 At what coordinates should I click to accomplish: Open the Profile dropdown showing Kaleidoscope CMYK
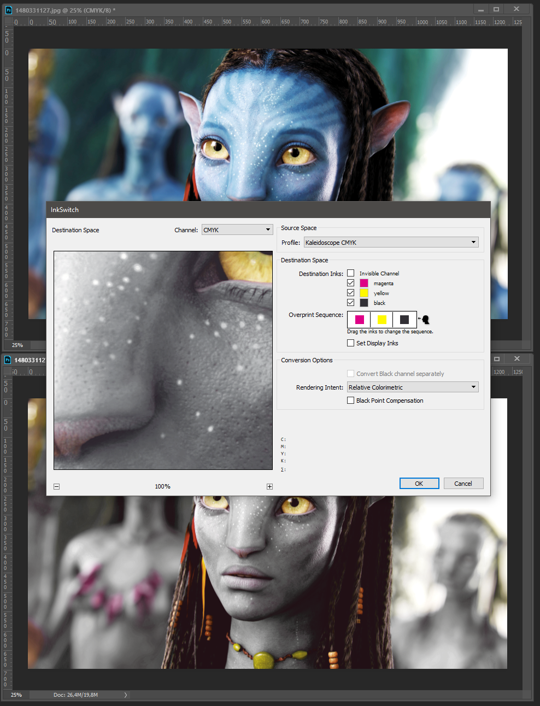tap(391, 242)
